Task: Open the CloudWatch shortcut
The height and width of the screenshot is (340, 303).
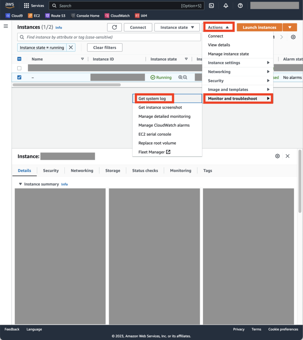Action: [x=117, y=16]
